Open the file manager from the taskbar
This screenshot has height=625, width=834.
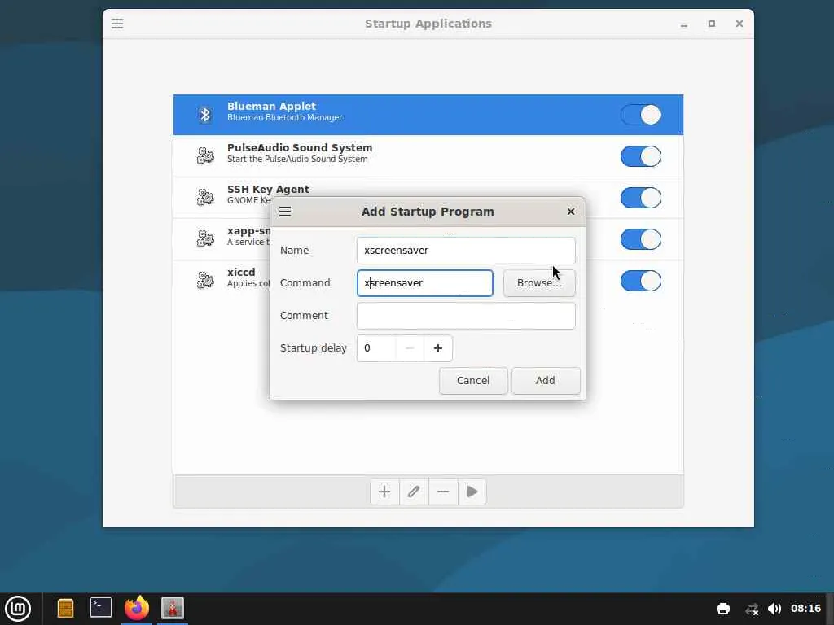coord(65,609)
